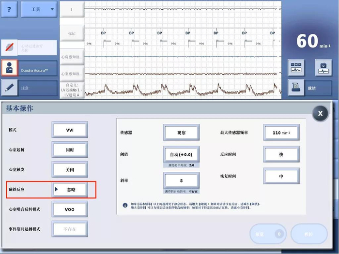
Task: Change 斜率 value 8
Action: tap(182, 180)
